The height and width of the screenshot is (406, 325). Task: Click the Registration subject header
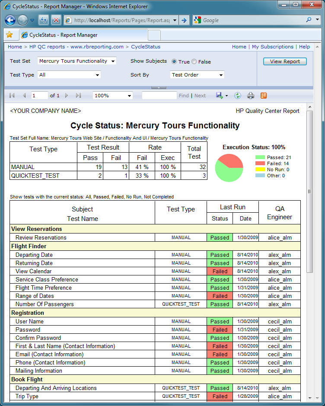[x=155, y=313]
